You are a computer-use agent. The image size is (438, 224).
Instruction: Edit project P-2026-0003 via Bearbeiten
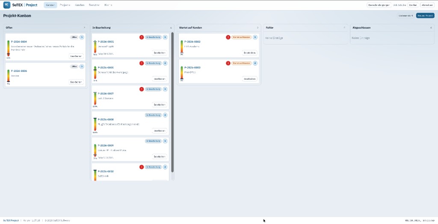click(x=249, y=79)
